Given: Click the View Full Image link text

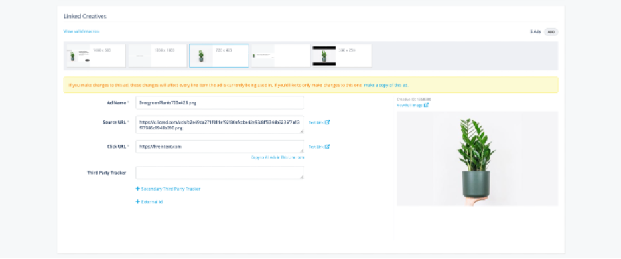Looking at the screenshot, I should tap(409, 105).
